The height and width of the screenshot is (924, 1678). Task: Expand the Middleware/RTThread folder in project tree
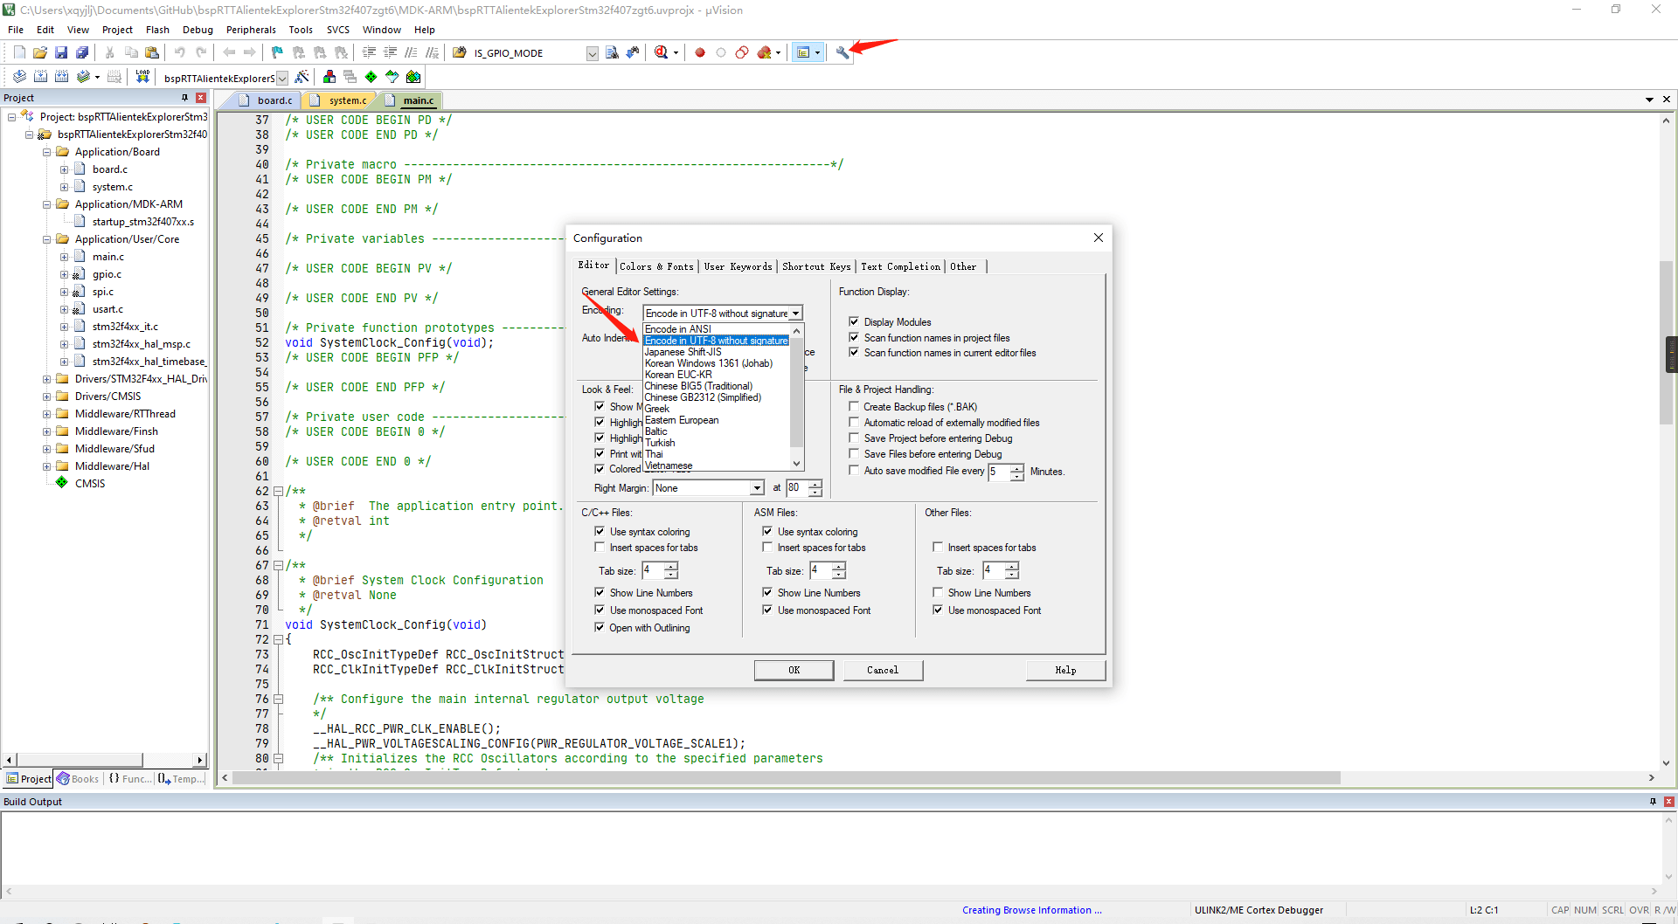(47, 414)
